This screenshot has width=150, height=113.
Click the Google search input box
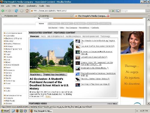133,11
